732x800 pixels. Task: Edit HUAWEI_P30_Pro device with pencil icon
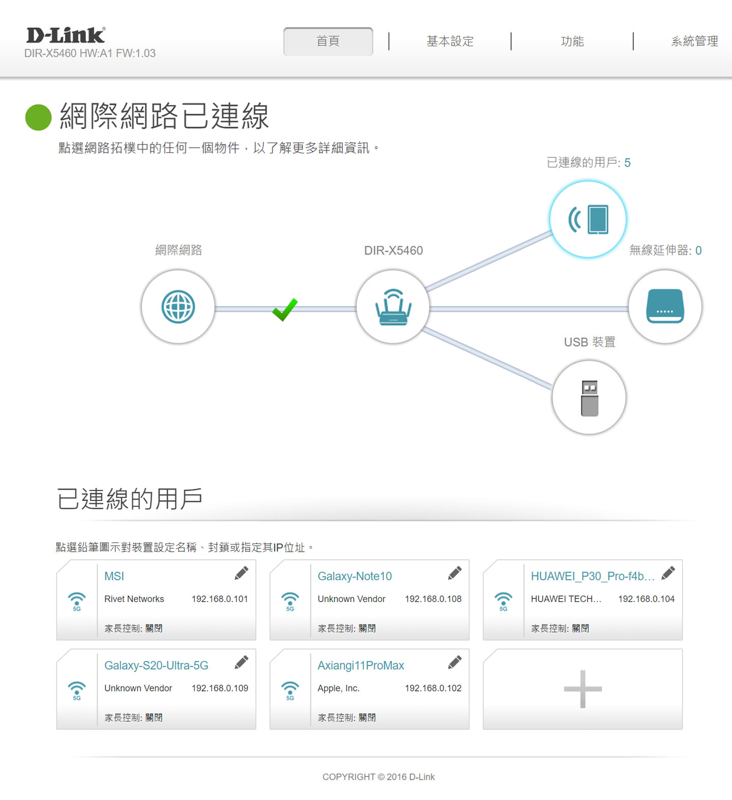coord(668,573)
